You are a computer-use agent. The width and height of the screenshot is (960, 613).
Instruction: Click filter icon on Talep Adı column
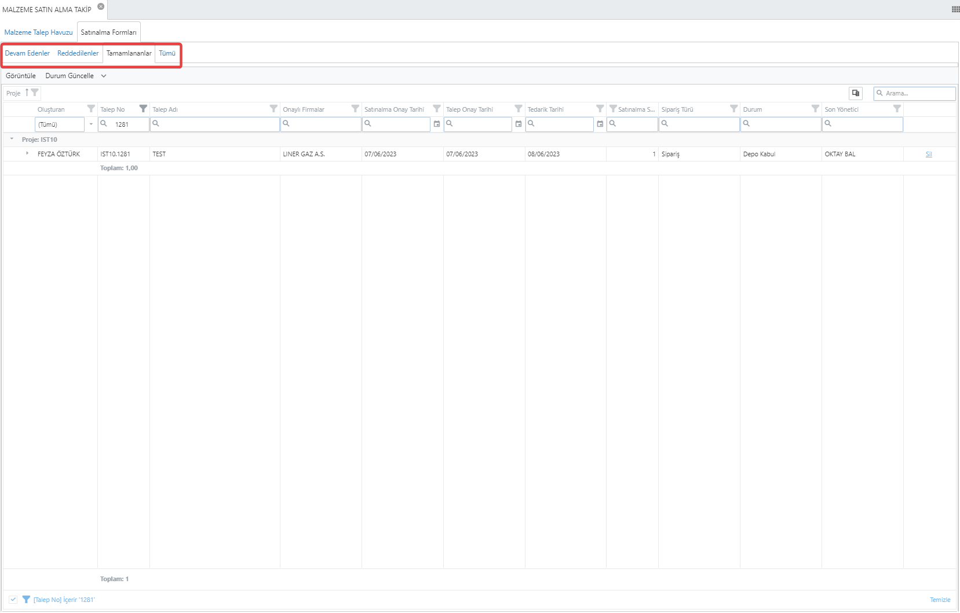[x=273, y=109]
